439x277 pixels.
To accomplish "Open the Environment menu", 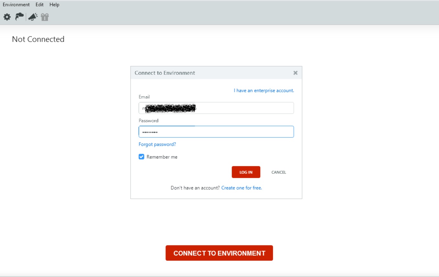I will point(16,4).
